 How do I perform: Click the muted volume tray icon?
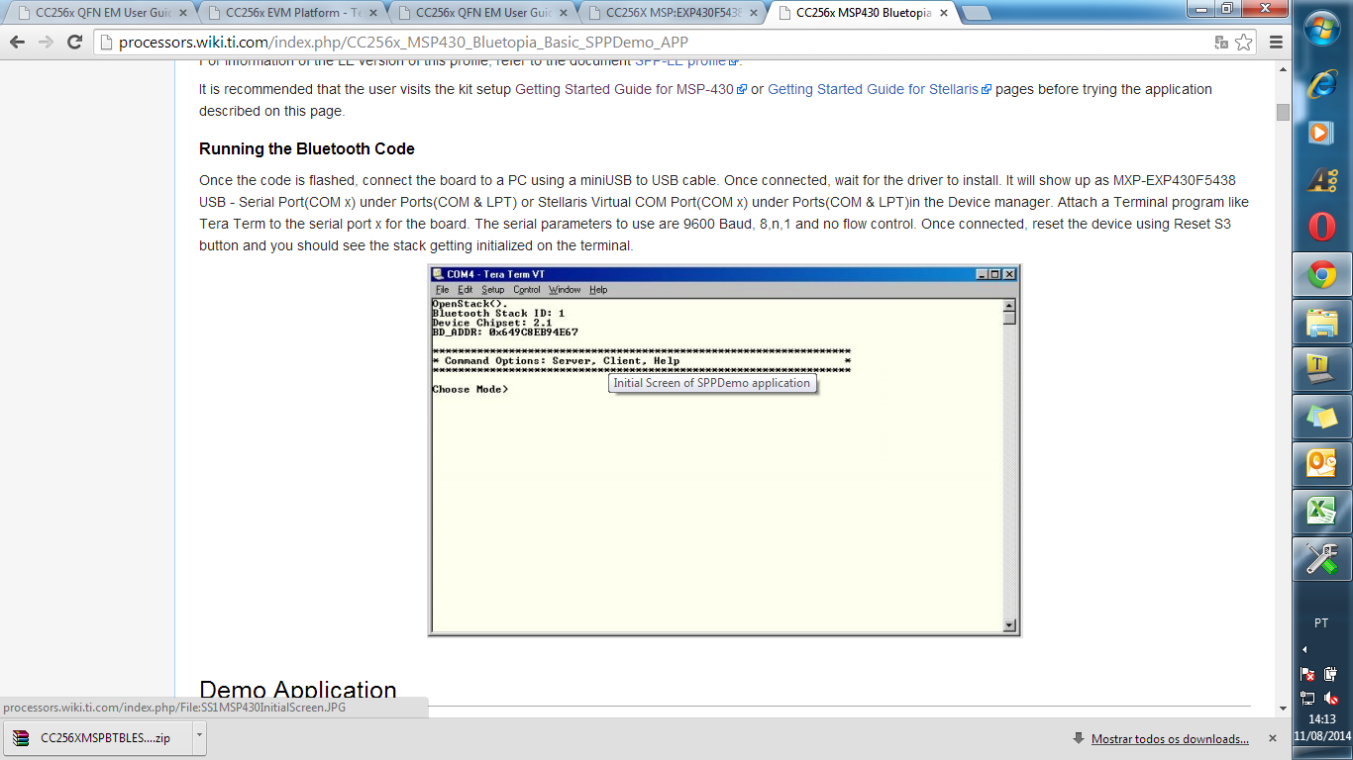(1331, 698)
